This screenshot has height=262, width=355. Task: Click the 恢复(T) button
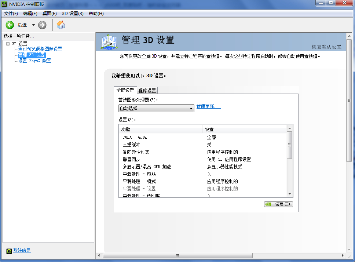278,204
